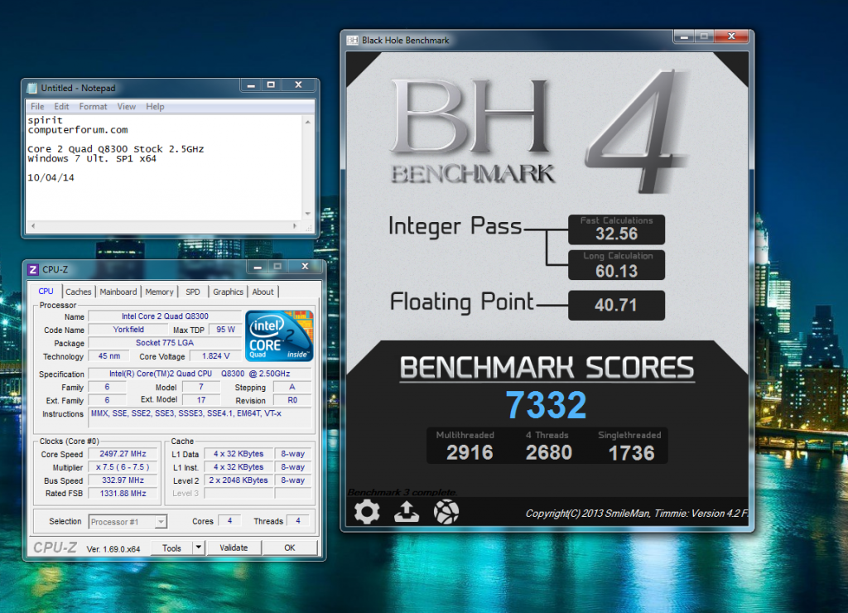Click the date 10/04/14 in Notepad

point(51,177)
